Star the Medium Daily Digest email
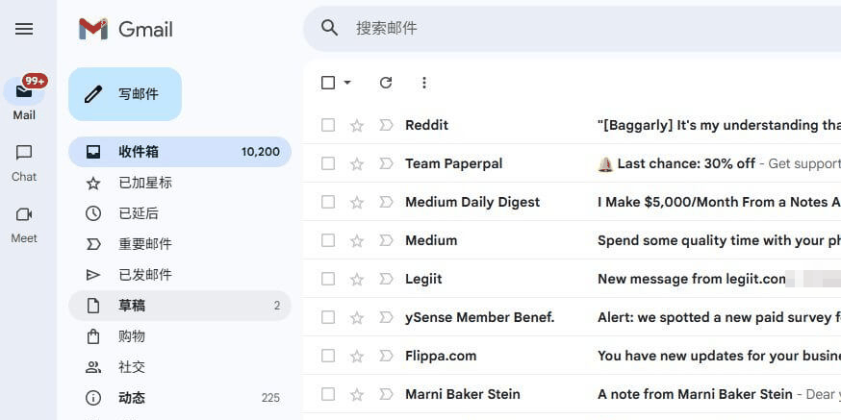The image size is (841, 420). pos(357,203)
